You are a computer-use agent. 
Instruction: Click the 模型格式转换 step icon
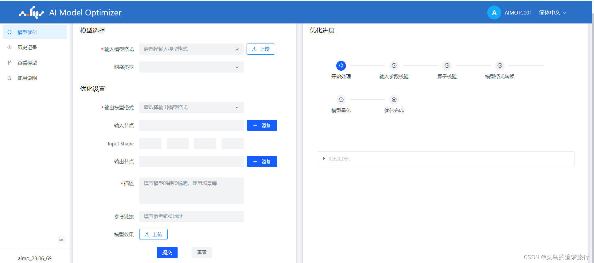tap(500, 65)
